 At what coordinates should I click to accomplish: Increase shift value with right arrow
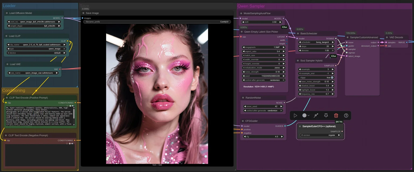pos(280,22)
